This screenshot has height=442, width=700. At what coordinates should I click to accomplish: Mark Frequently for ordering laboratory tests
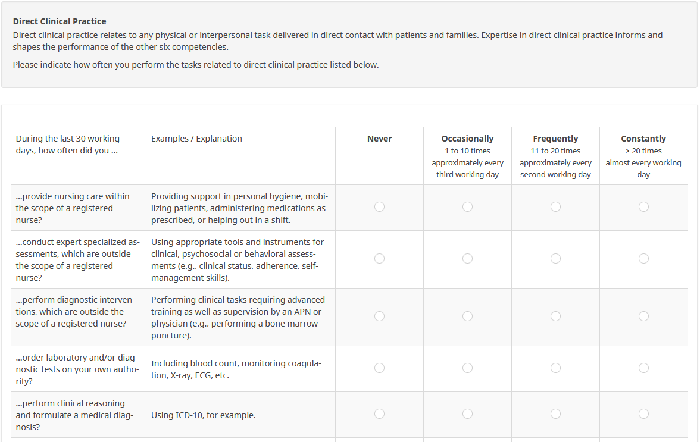(x=555, y=368)
